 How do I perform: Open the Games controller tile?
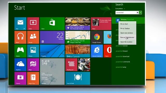point(20,51)
